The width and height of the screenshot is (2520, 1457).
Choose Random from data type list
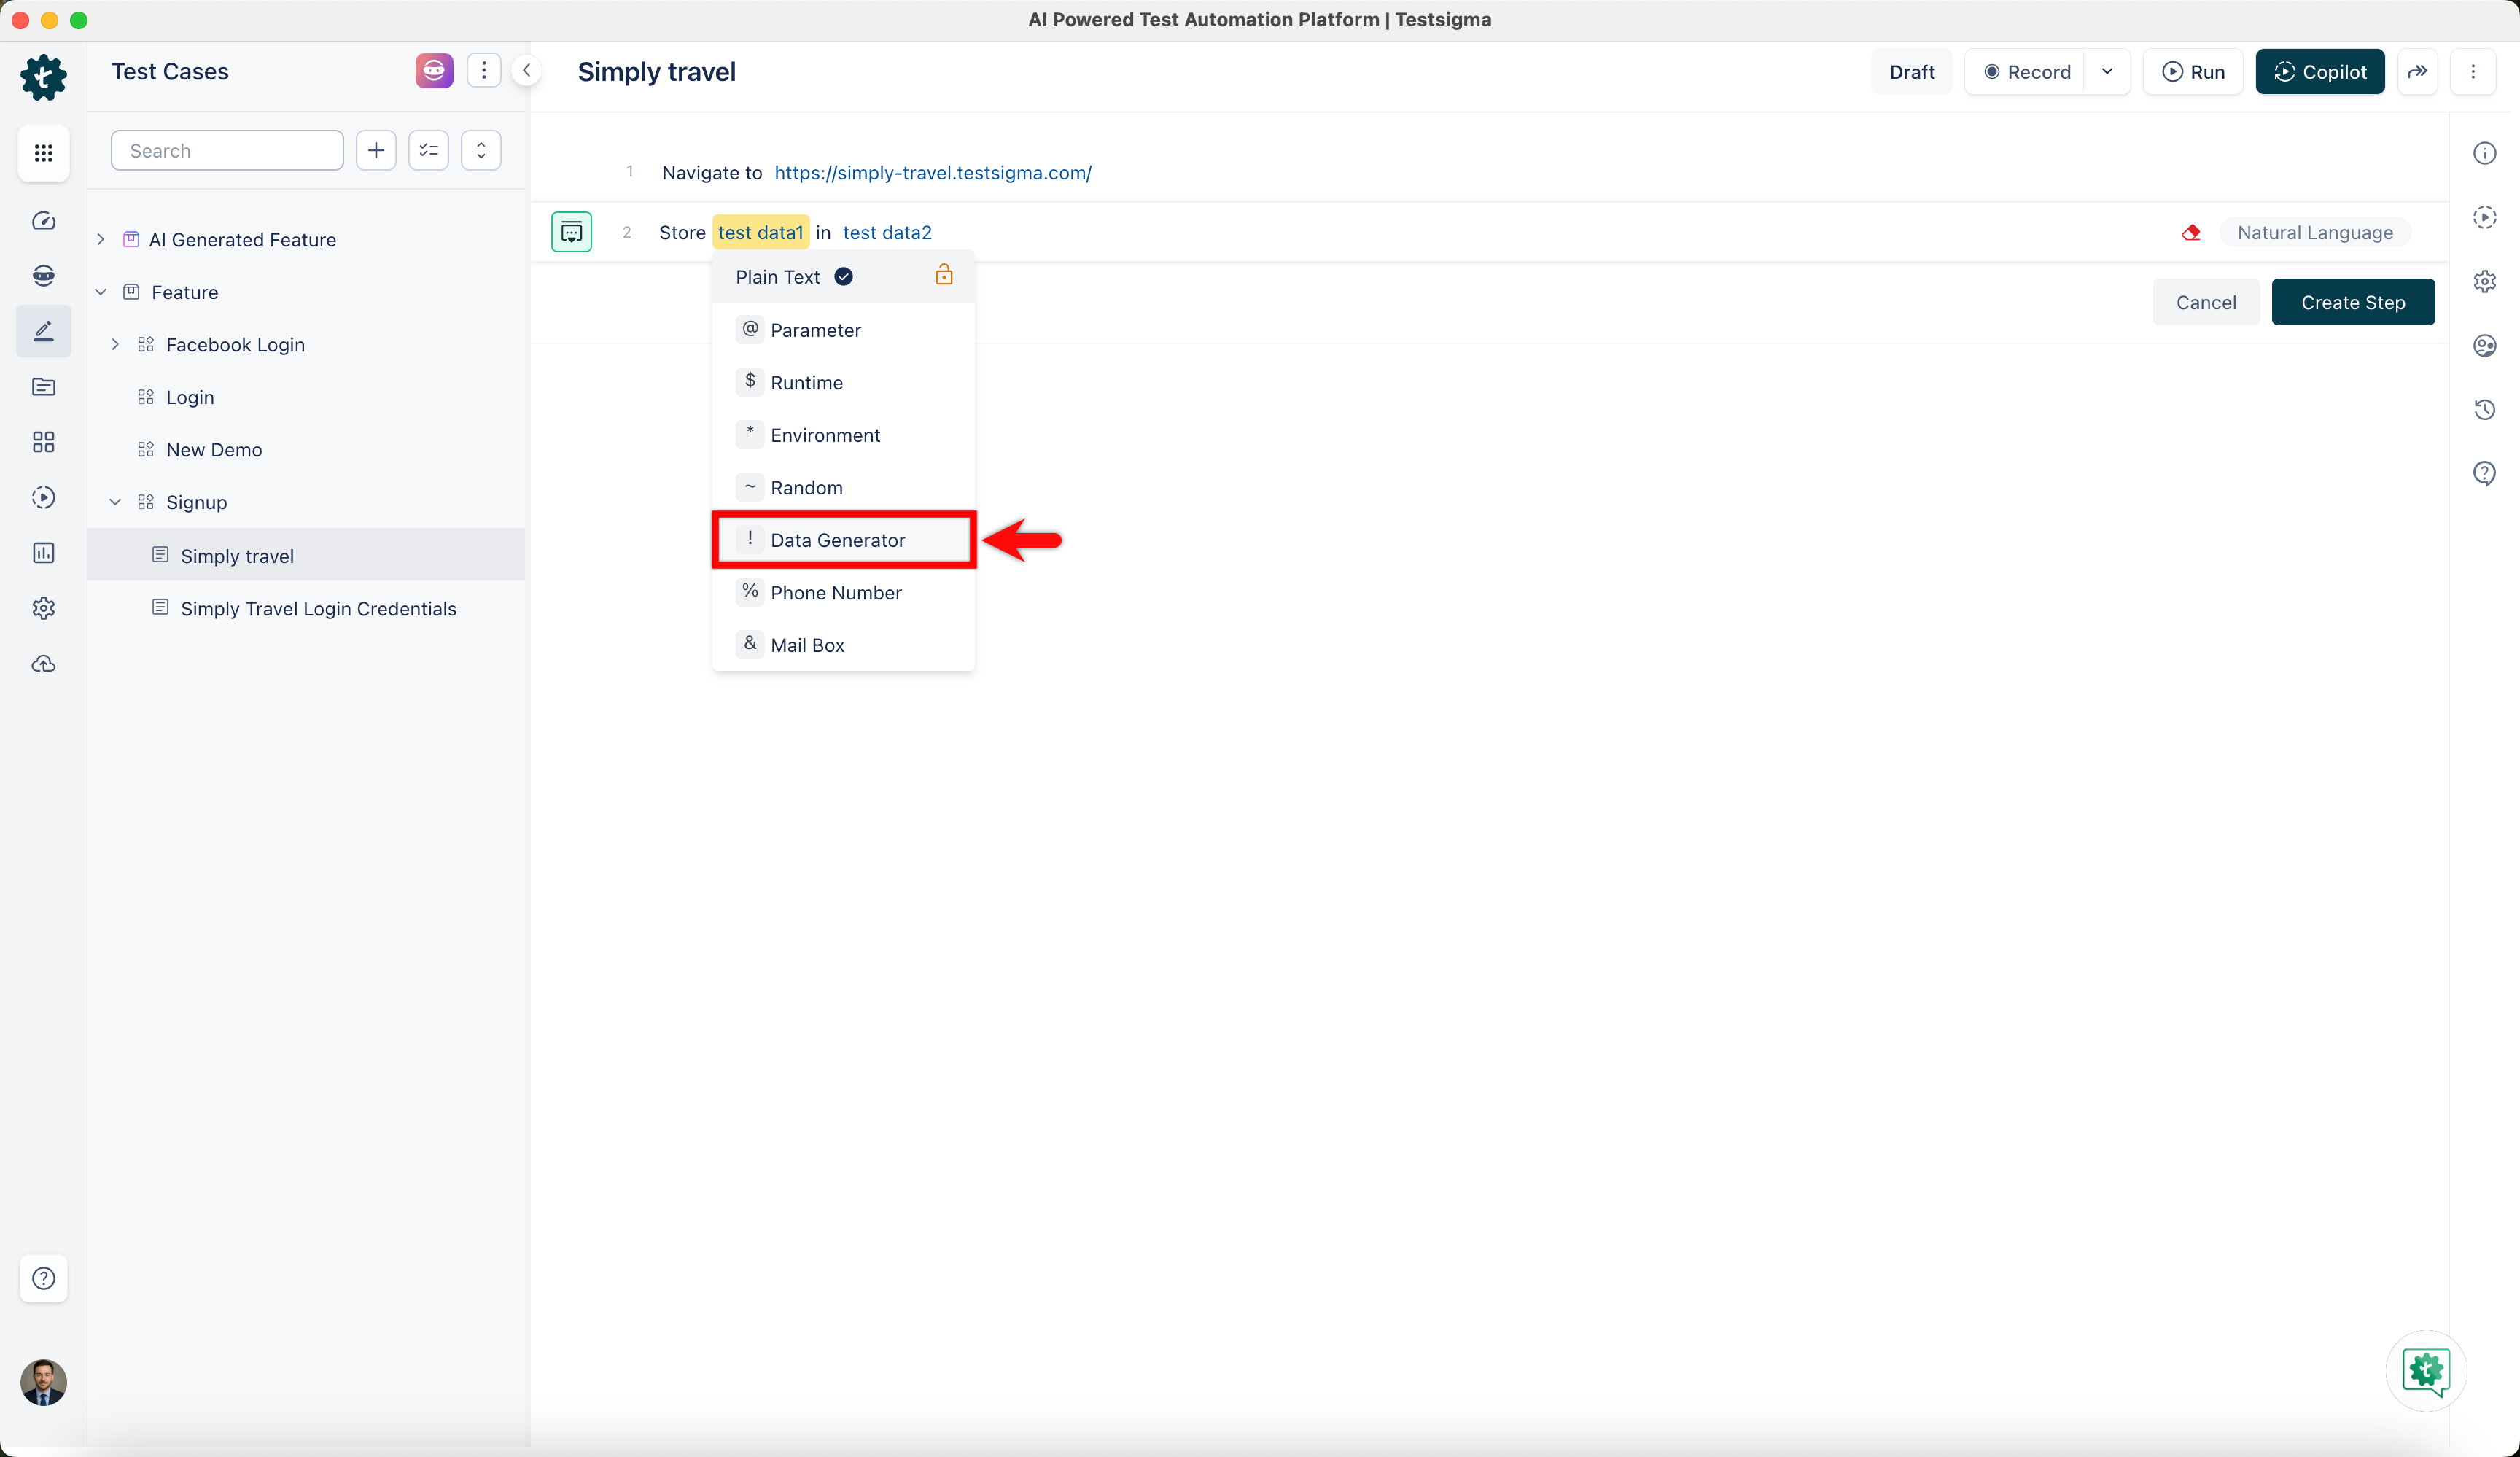(x=843, y=488)
